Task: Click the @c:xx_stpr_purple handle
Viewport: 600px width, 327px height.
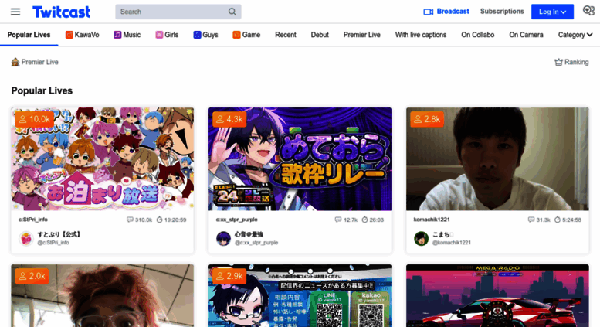Action: pyautogui.click(x=256, y=243)
